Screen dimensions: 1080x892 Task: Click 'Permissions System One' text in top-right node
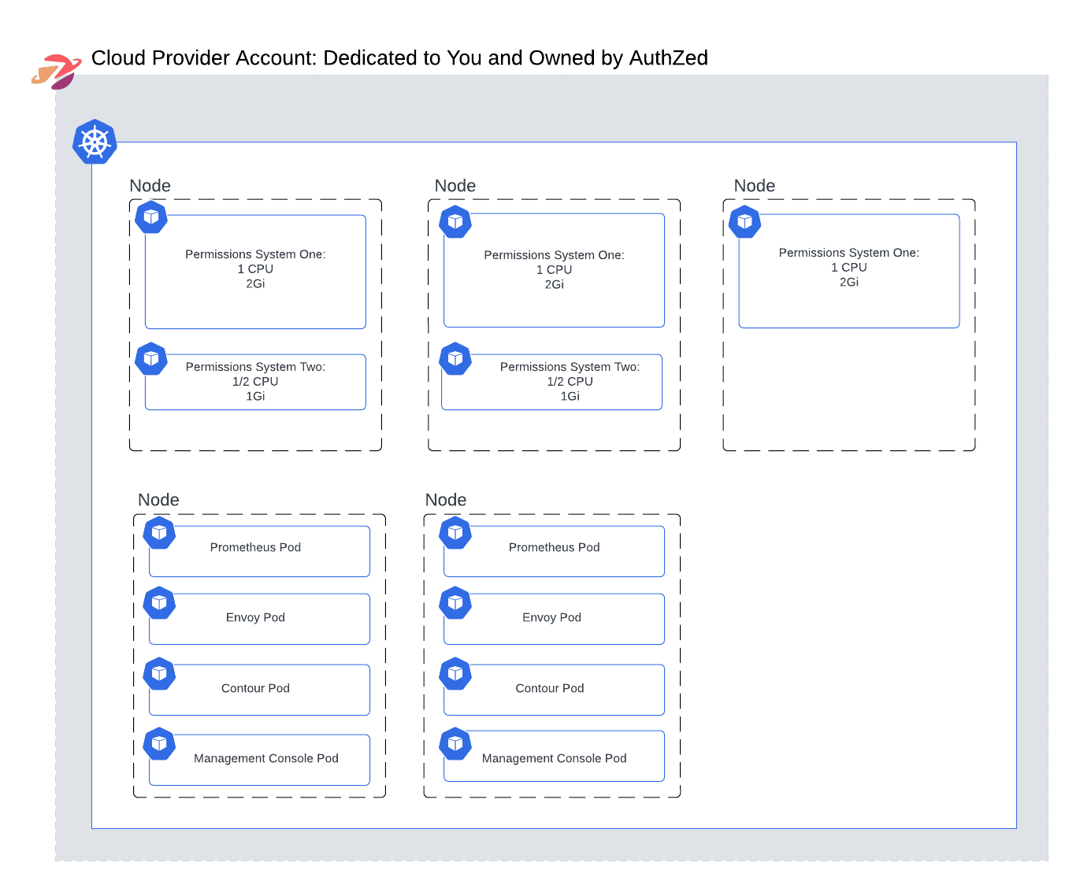pos(849,253)
